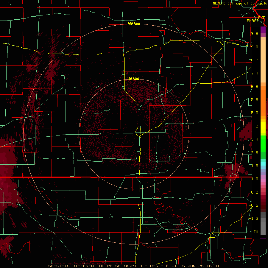268x268 pixels.
Task: Click the 1.8 scale value
Action: tap(255, 166)
